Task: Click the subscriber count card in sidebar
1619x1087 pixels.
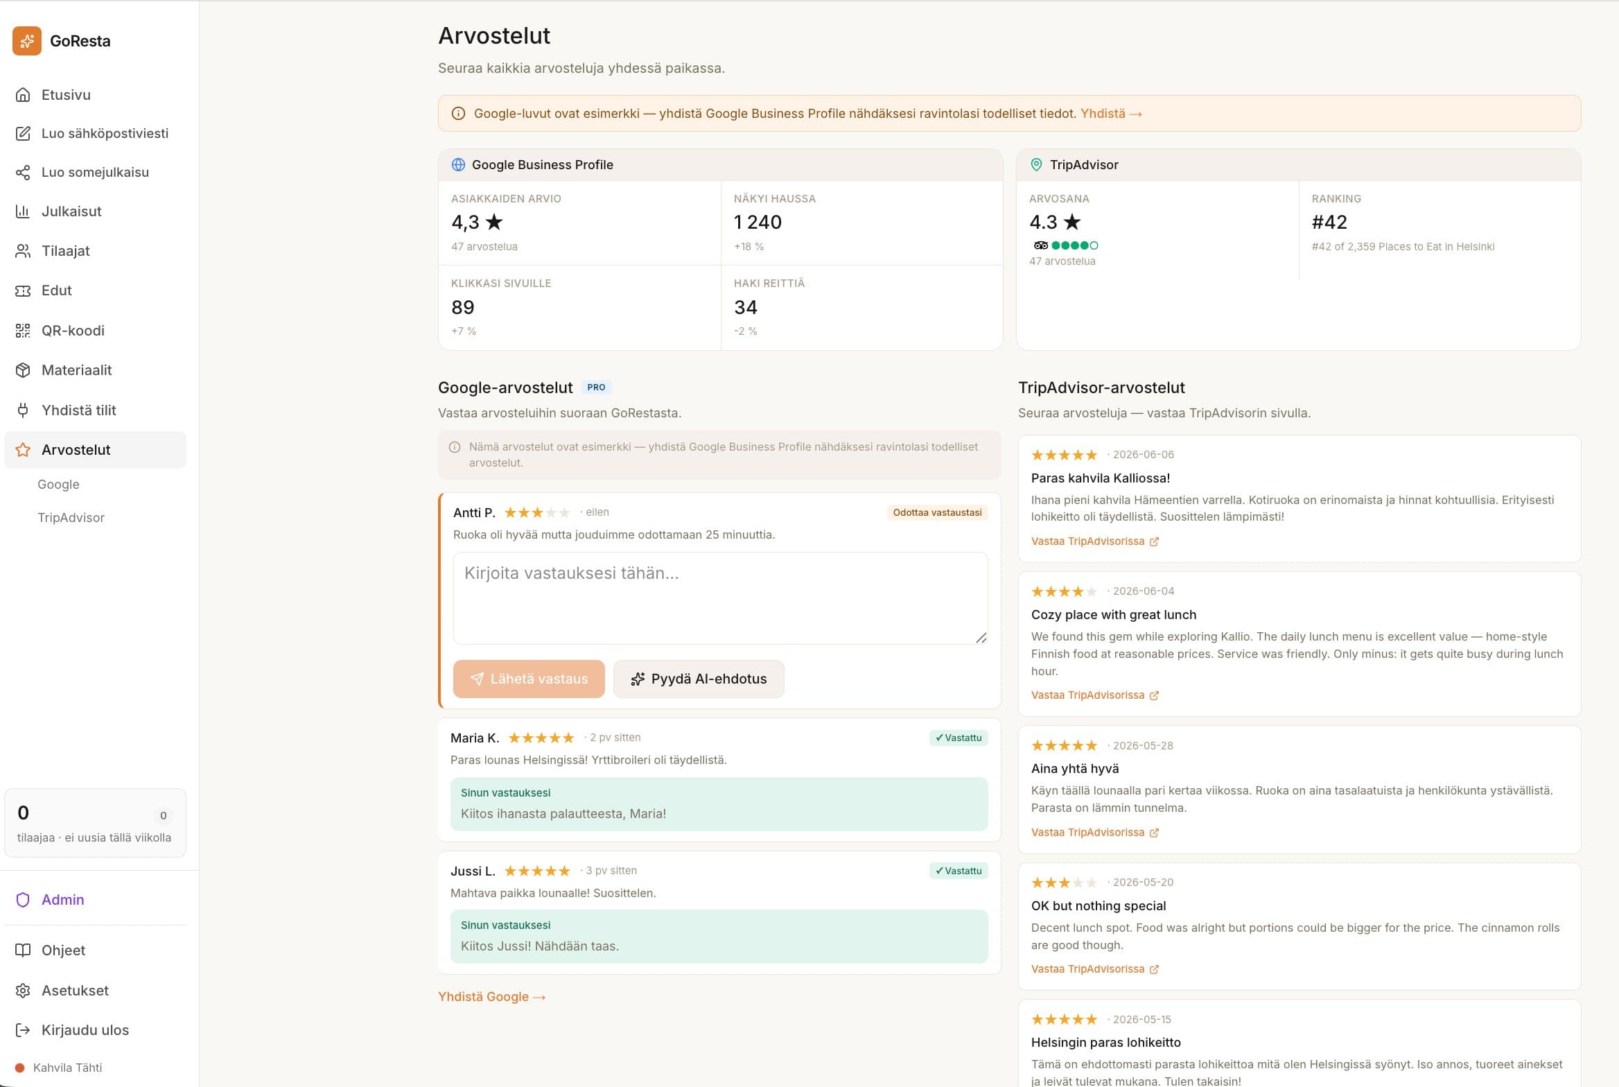Action: click(96, 823)
